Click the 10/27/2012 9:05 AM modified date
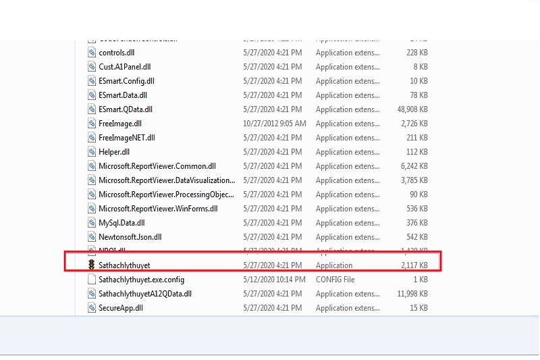The height and width of the screenshot is (360, 540). pyautogui.click(x=275, y=124)
